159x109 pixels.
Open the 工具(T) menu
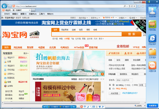pyautogui.click(x=42, y=14)
